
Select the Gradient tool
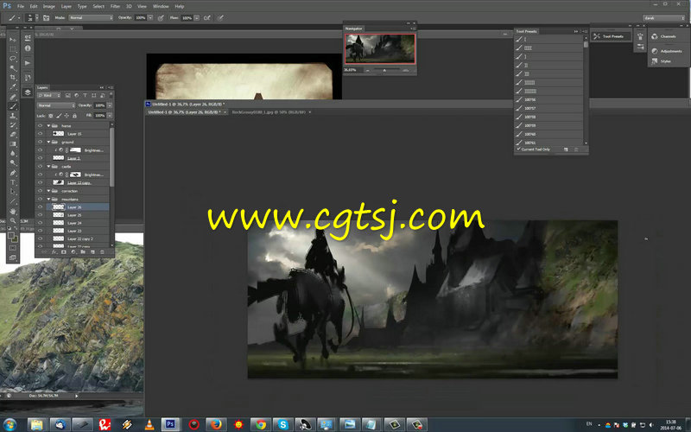[x=13, y=144]
